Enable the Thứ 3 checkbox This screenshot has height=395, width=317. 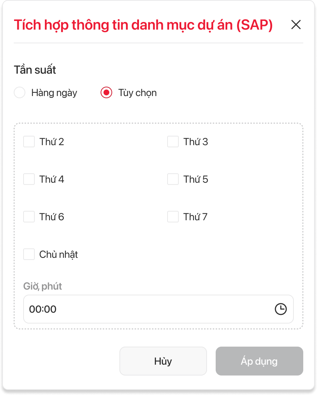(x=173, y=142)
